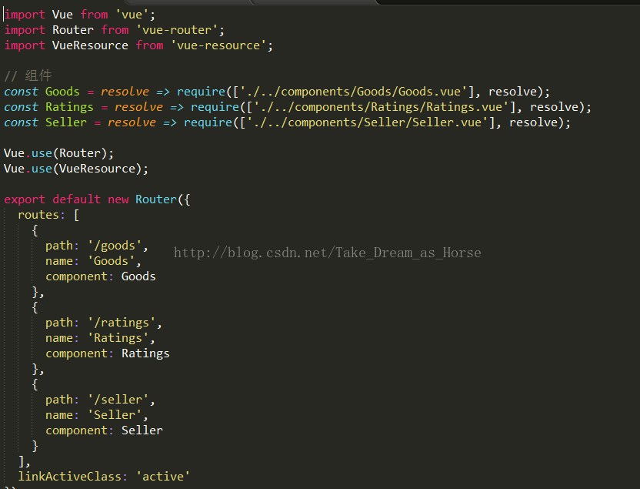Click the Vue identifier on the first import line

pyautogui.click(x=62, y=15)
